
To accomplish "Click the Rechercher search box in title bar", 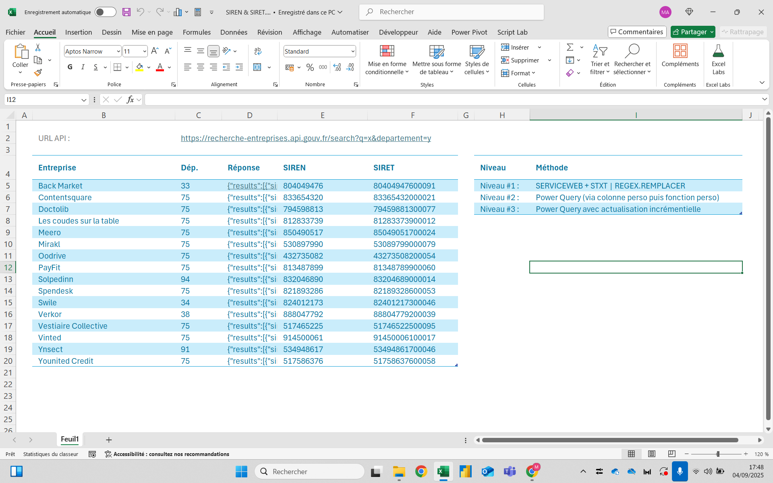I will [x=451, y=12].
